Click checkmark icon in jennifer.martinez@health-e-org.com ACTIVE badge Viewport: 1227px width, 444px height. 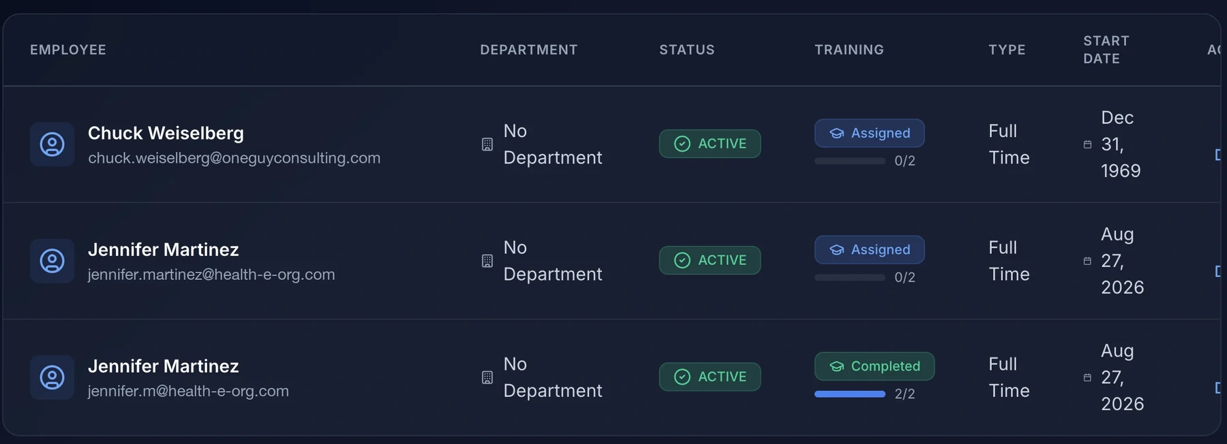[x=682, y=260]
